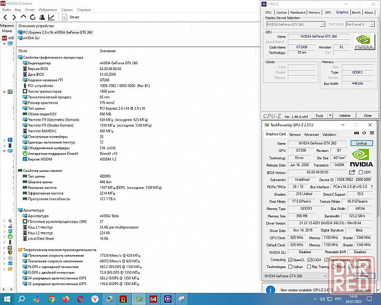The image size is (381, 305).
Task: Open the Tools dropdown arrow in CPU-Z
Action: 330,116
